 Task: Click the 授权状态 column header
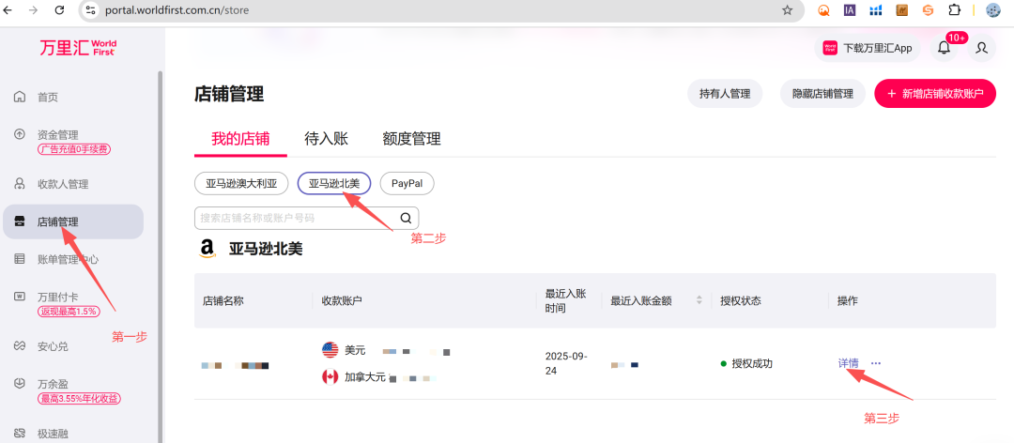[741, 300]
